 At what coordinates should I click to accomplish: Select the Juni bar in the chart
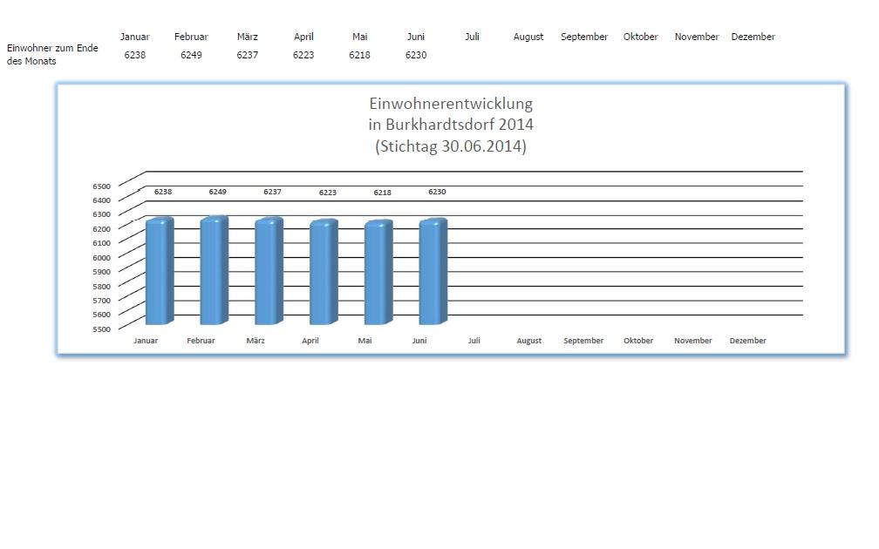[x=433, y=272]
